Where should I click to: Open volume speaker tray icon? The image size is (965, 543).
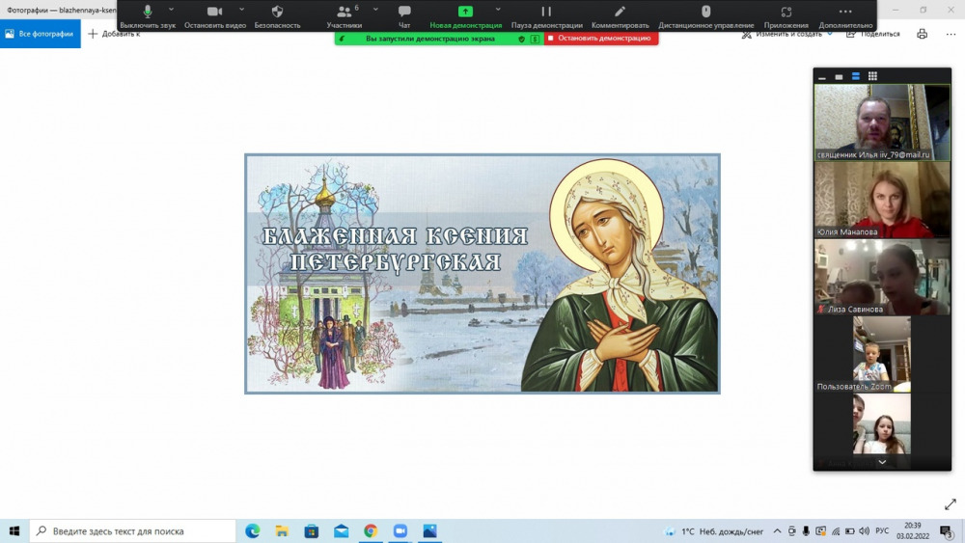[864, 531]
